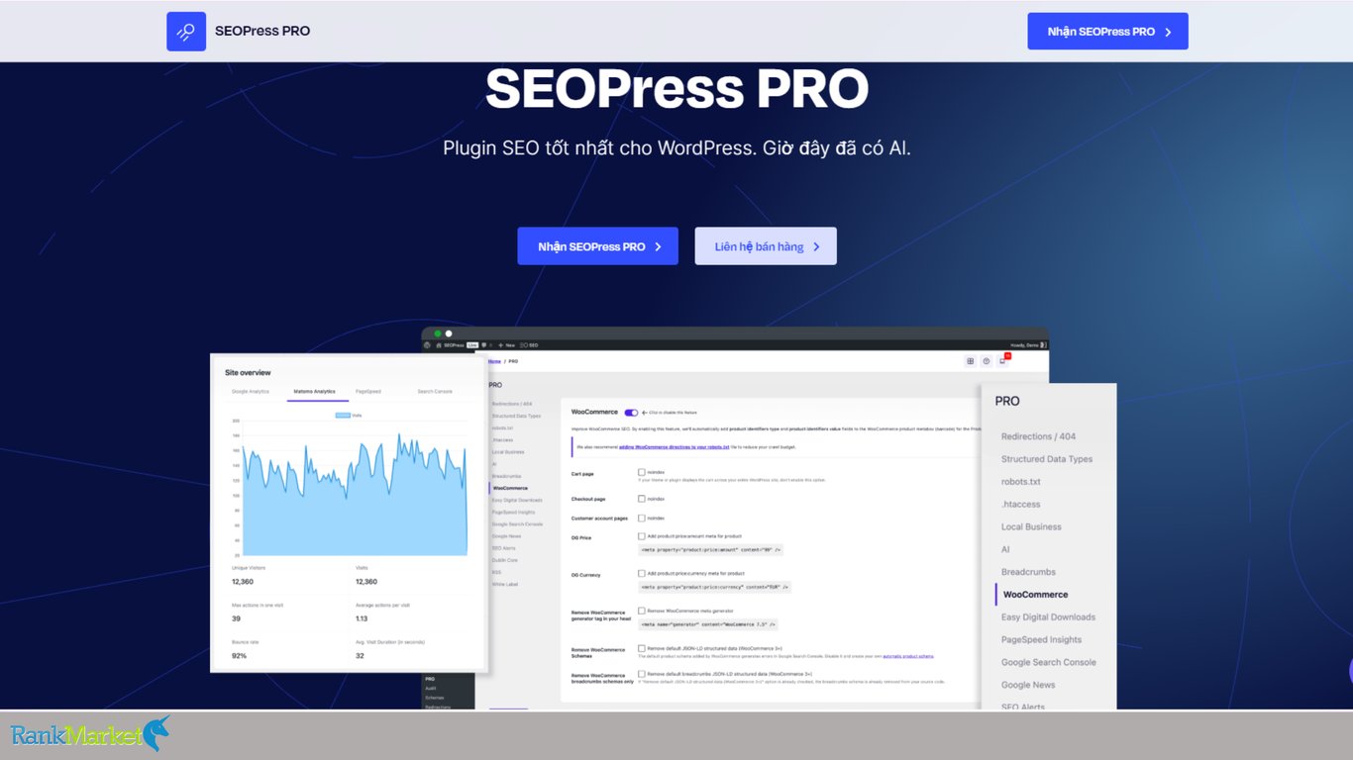Viewport: 1353px width, 760px height.
Task: Click the white window dot on mockup title bar
Action: [449, 333]
